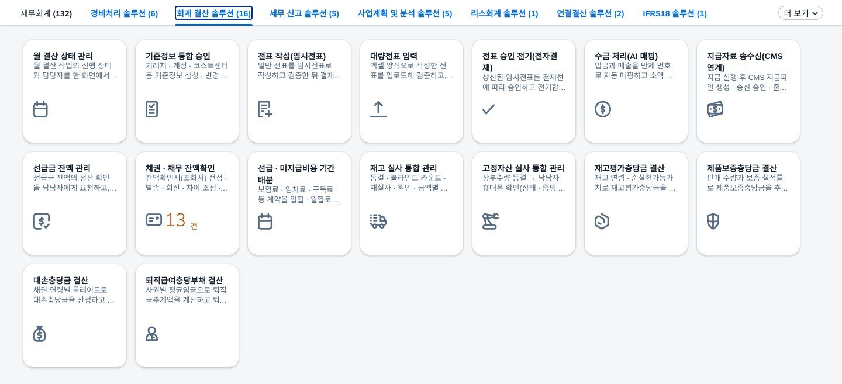842x384 pixels.
Task: Open the 전표 승인 전기(전자결재) tile title
Action: click(520, 61)
